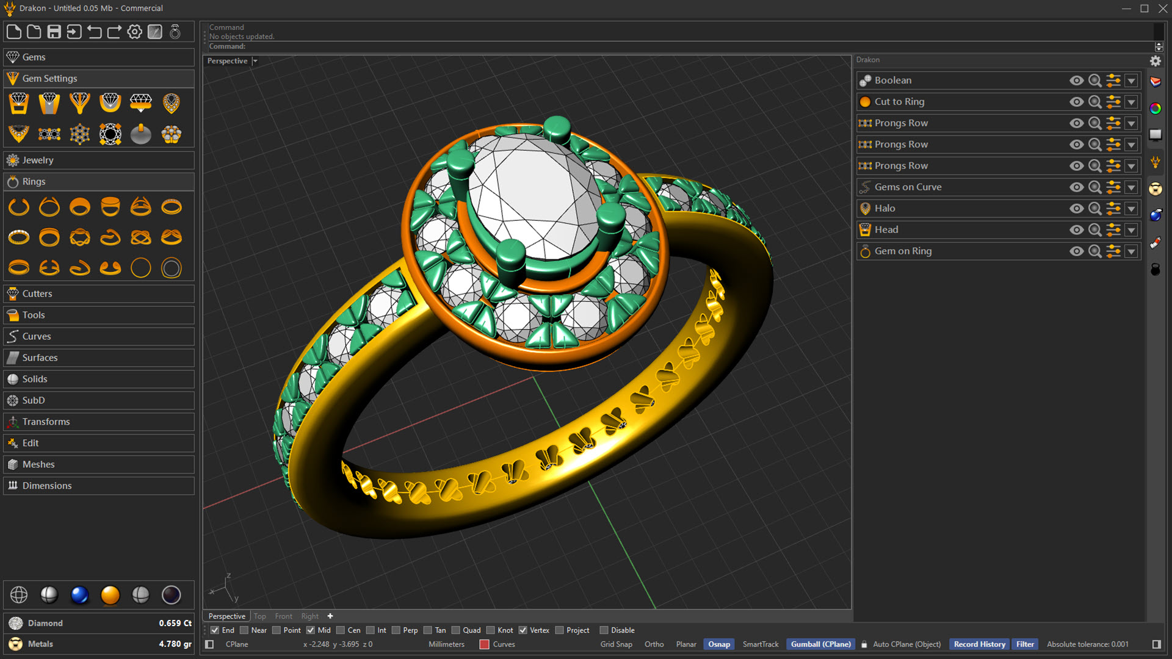Screen dimensions: 1172x659
Task: Toggle visibility of Cut to Ring
Action: (x=1077, y=102)
